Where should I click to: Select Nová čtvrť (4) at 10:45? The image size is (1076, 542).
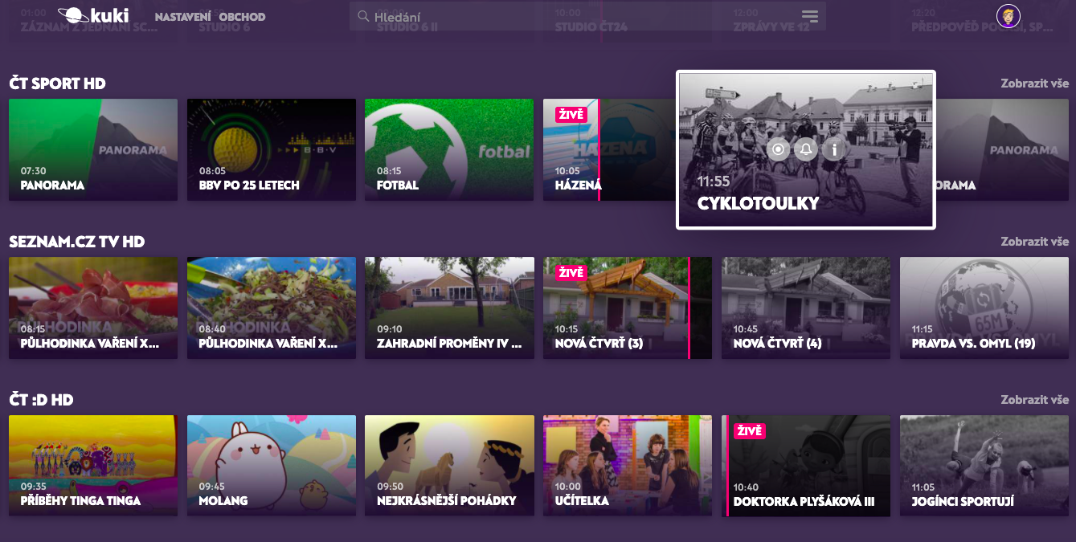coord(806,308)
